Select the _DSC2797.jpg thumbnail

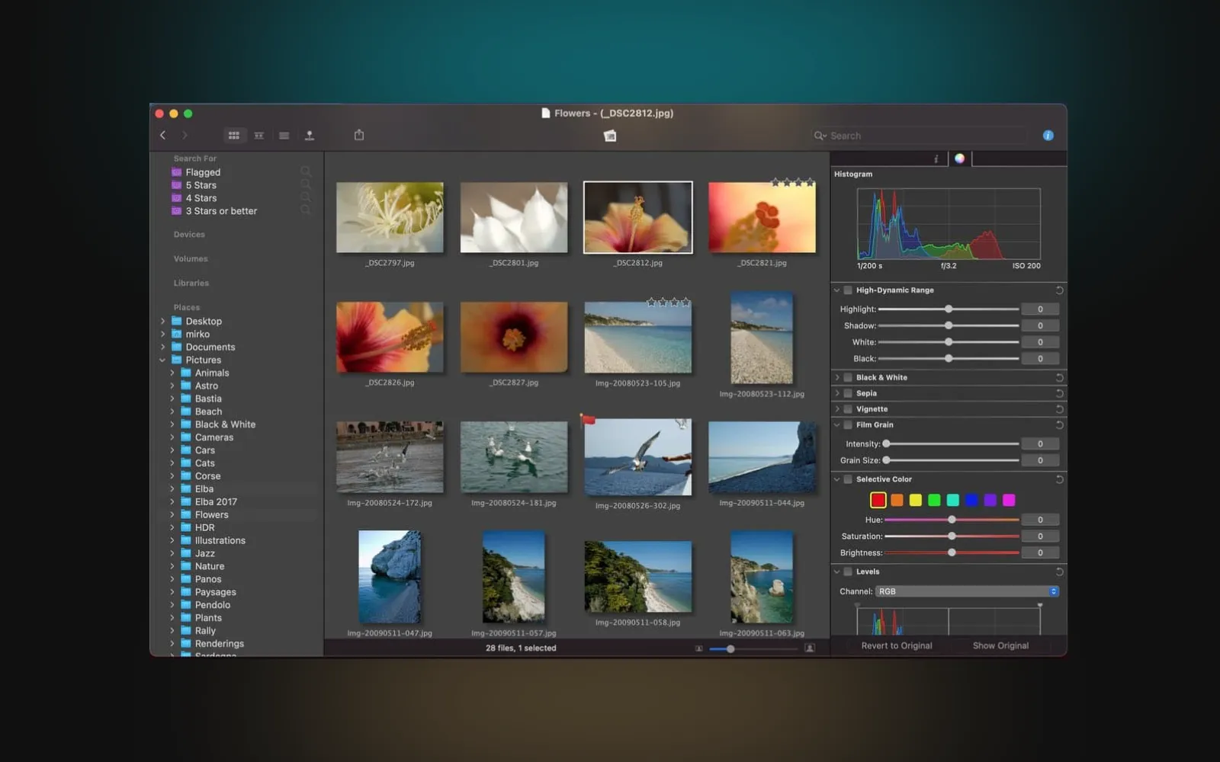coord(390,217)
